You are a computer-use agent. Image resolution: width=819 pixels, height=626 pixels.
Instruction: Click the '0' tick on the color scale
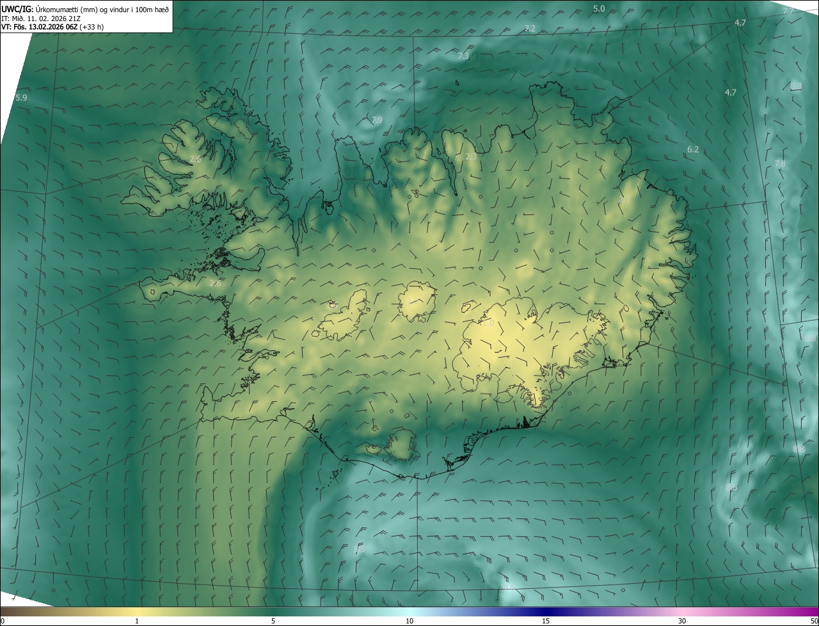coord(3,621)
